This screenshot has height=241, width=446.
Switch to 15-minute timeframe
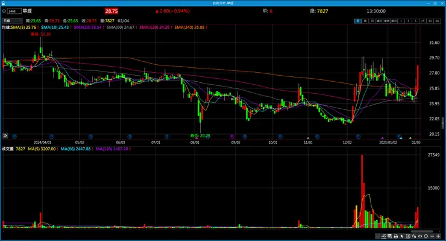coord(422,21)
